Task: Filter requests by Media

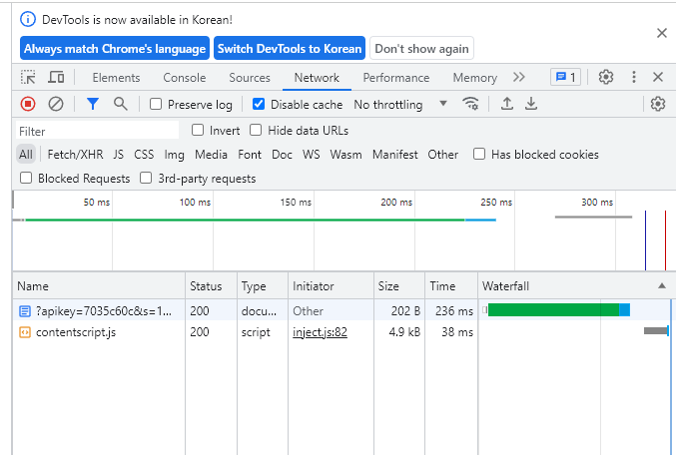Action: (211, 155)
